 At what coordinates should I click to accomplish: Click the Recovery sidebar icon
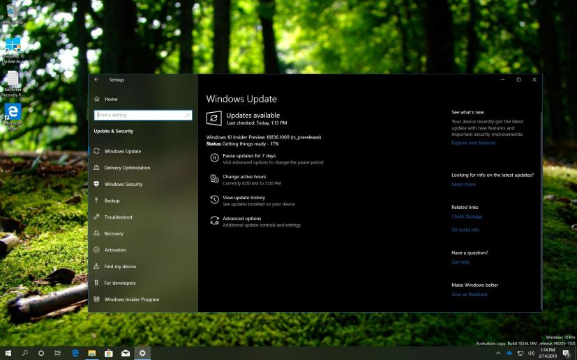[96, 233]
